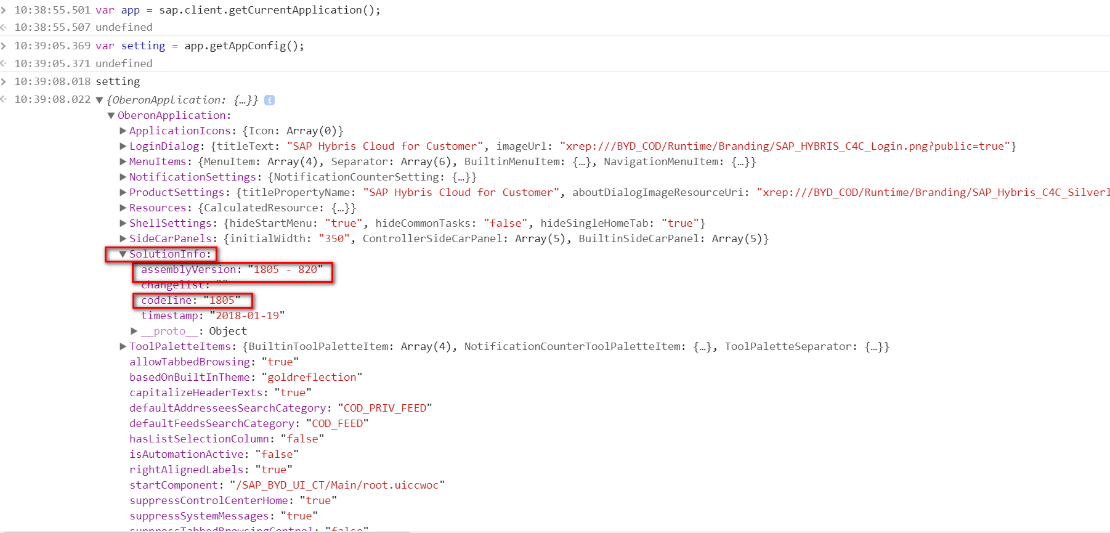The image size is (1110, 533).
Task: Click the defaultAddresseesSearchCategory value "COD_PRIV_FEED"
Action: click(385, 408)
